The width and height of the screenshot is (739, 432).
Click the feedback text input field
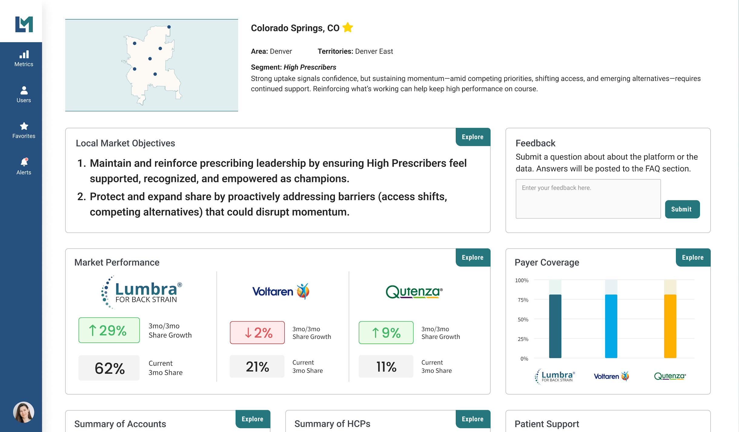click(588, 199)
